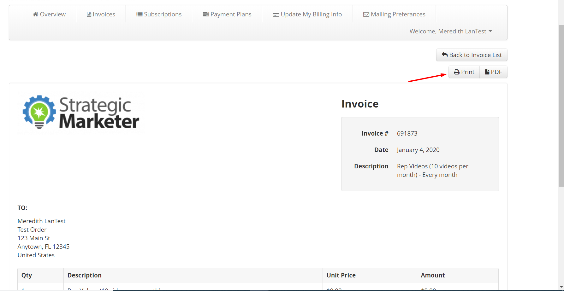Screen dimensions: 564x291
Task: Click the back arrow reply icon
Action: [x=445, y=55]
